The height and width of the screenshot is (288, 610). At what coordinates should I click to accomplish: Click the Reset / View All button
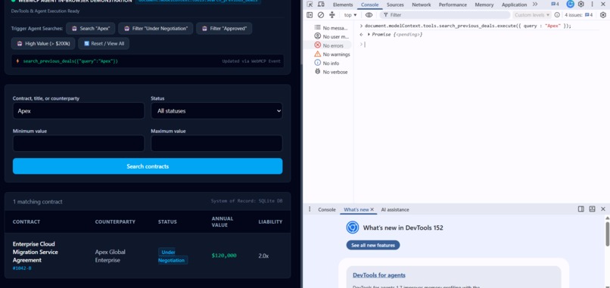pos(104,44)
